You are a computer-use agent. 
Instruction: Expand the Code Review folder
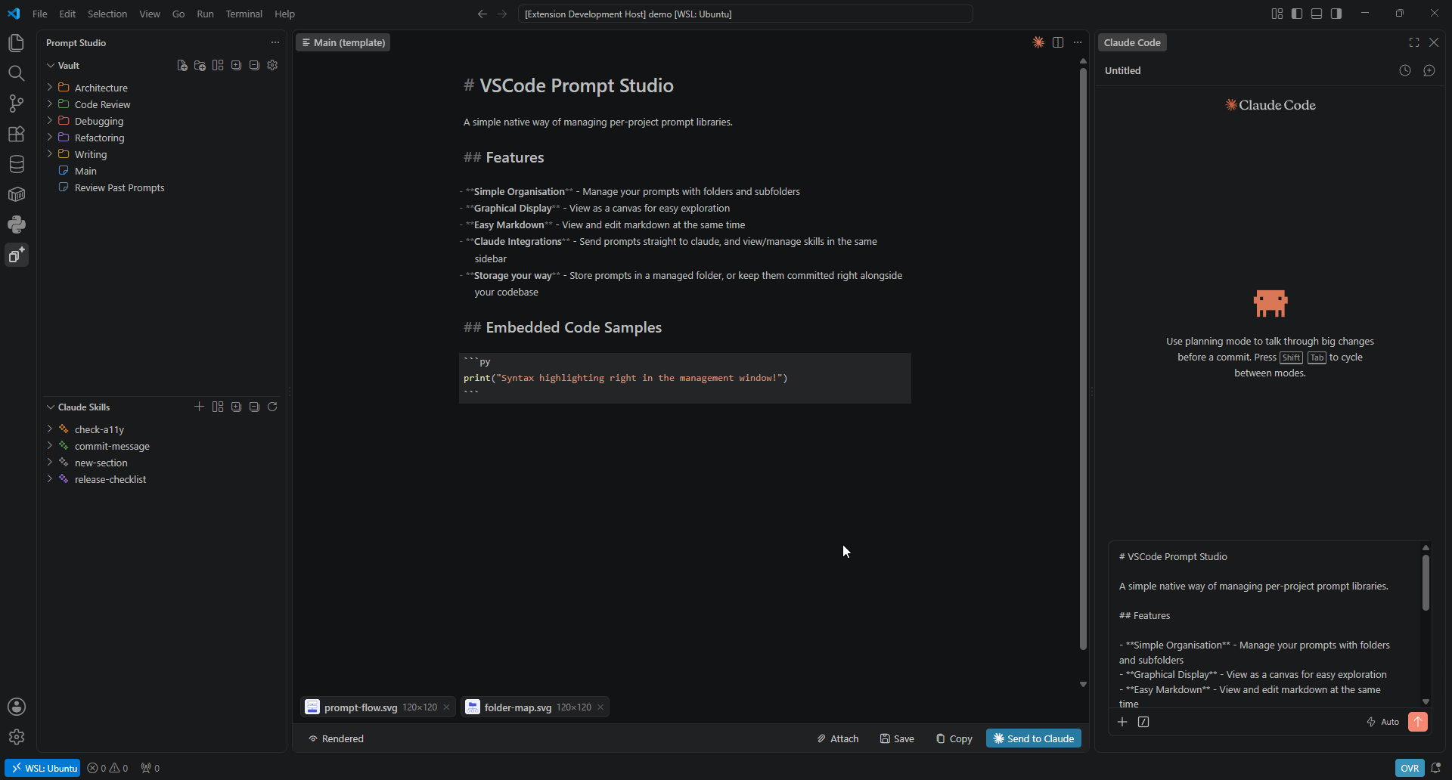point(50,104)
